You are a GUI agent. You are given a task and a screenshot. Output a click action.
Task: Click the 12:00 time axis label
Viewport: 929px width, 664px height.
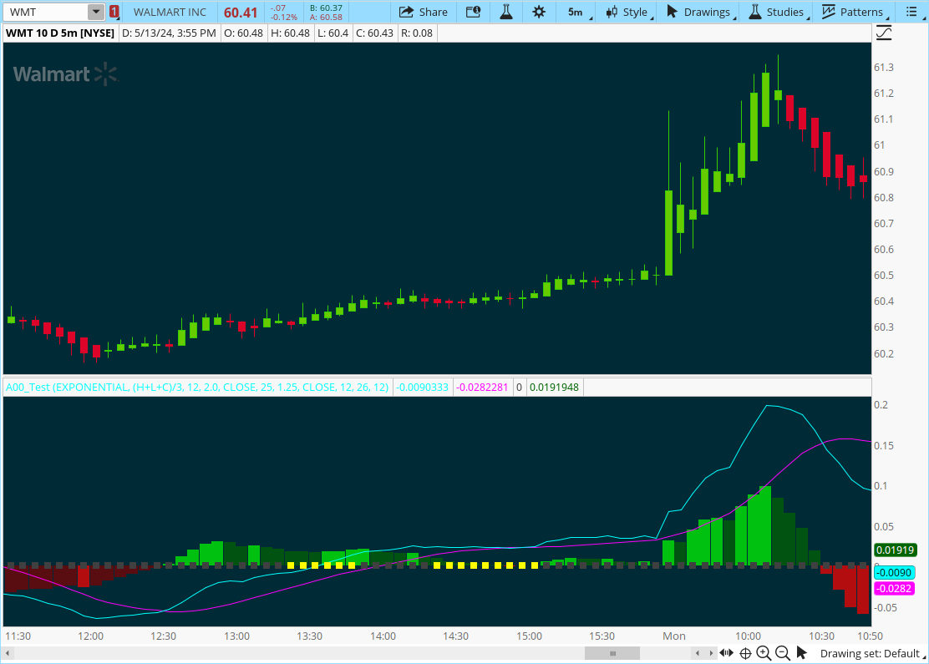click(91, 636)
